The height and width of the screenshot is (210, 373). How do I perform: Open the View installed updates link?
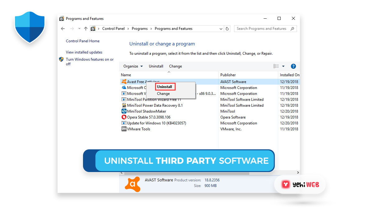pyautogui.click(x=84, y=52)
